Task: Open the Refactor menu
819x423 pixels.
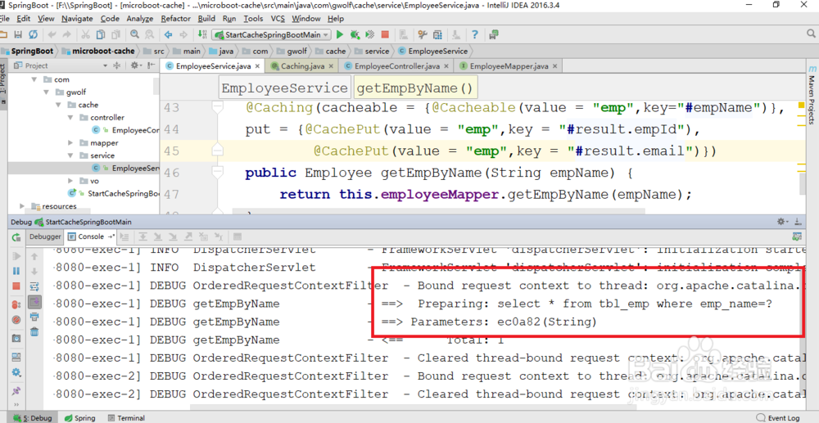Action: click(176, 19)
